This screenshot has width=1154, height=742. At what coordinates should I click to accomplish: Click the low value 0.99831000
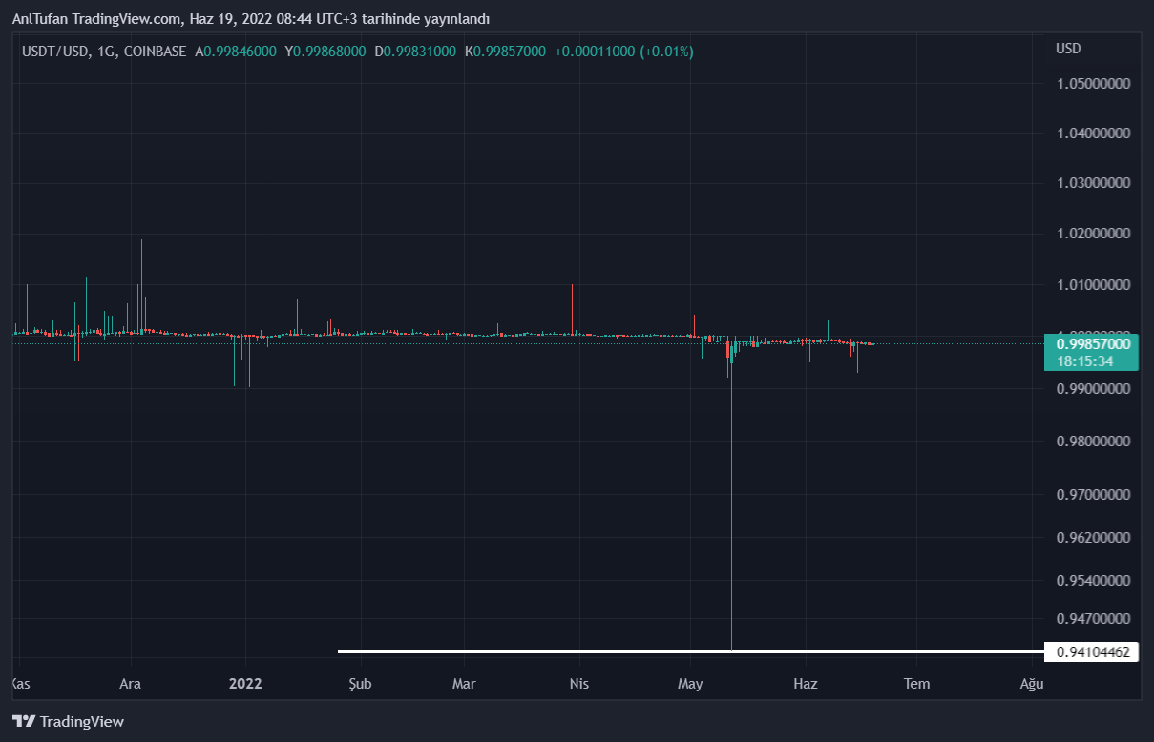pyautogui.click(x=419, y=52)
